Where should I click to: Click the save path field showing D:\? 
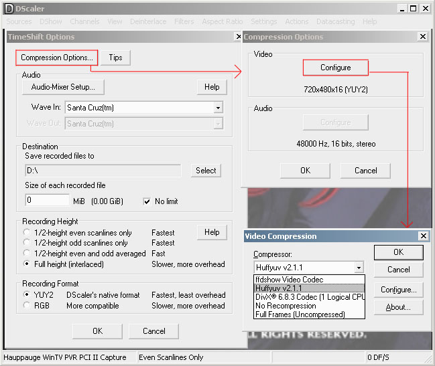click(x=103, y=171)
